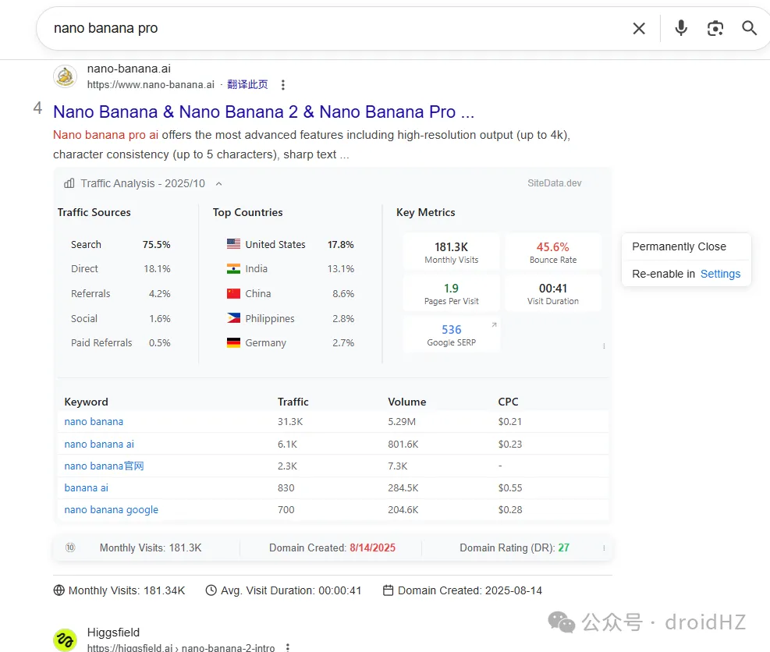Viewport: 770px width, 652px height.
Task: Open three-dot menu beside nano-banana.ai URL
Action: [x=283, y=85]
